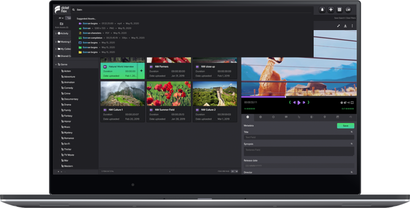Click the search icon next to Director
The image size is (410, 208).
(352, 172)
